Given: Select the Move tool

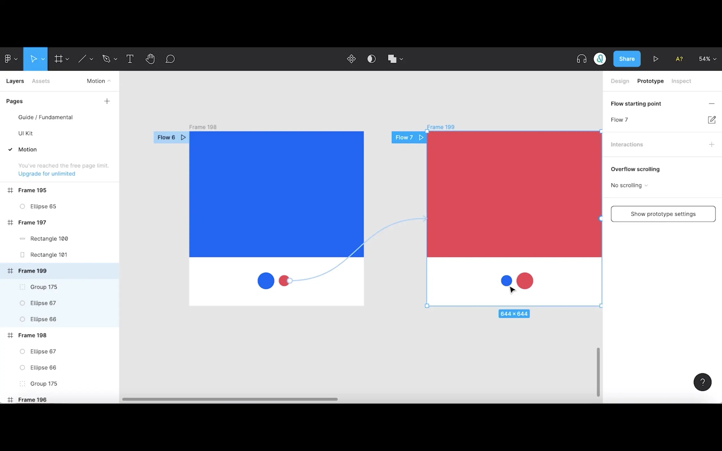Looking at the screenshot, I should point(34,59).
